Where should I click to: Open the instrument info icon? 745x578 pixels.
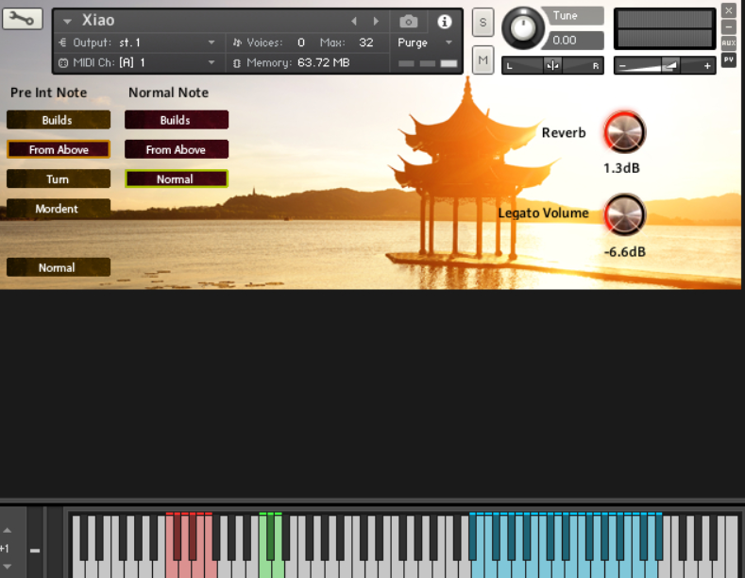point(445,21)
